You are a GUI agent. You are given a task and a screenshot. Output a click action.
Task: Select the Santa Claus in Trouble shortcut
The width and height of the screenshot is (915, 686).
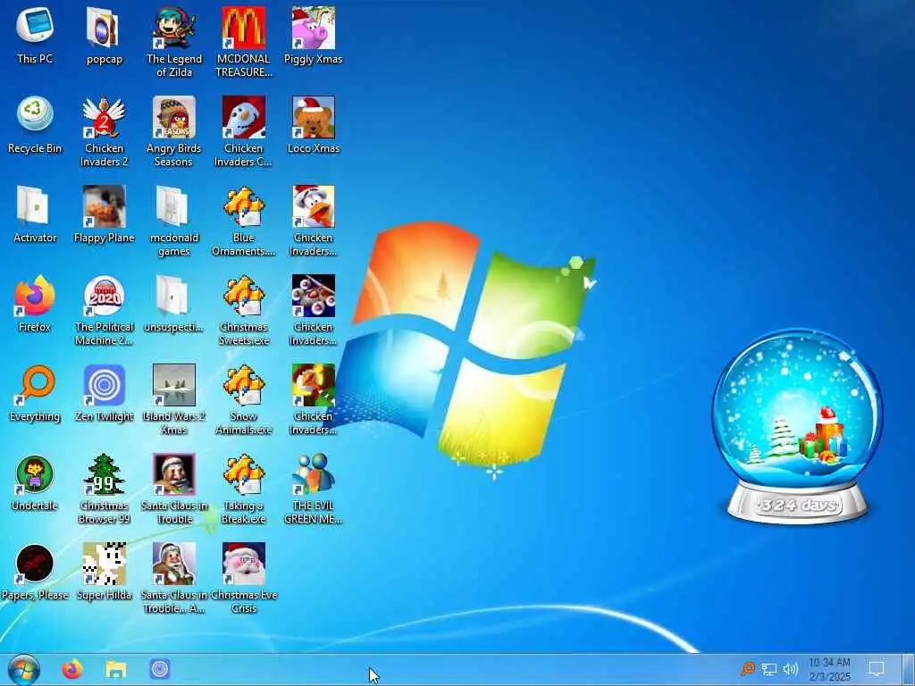(x=174, y=489)
